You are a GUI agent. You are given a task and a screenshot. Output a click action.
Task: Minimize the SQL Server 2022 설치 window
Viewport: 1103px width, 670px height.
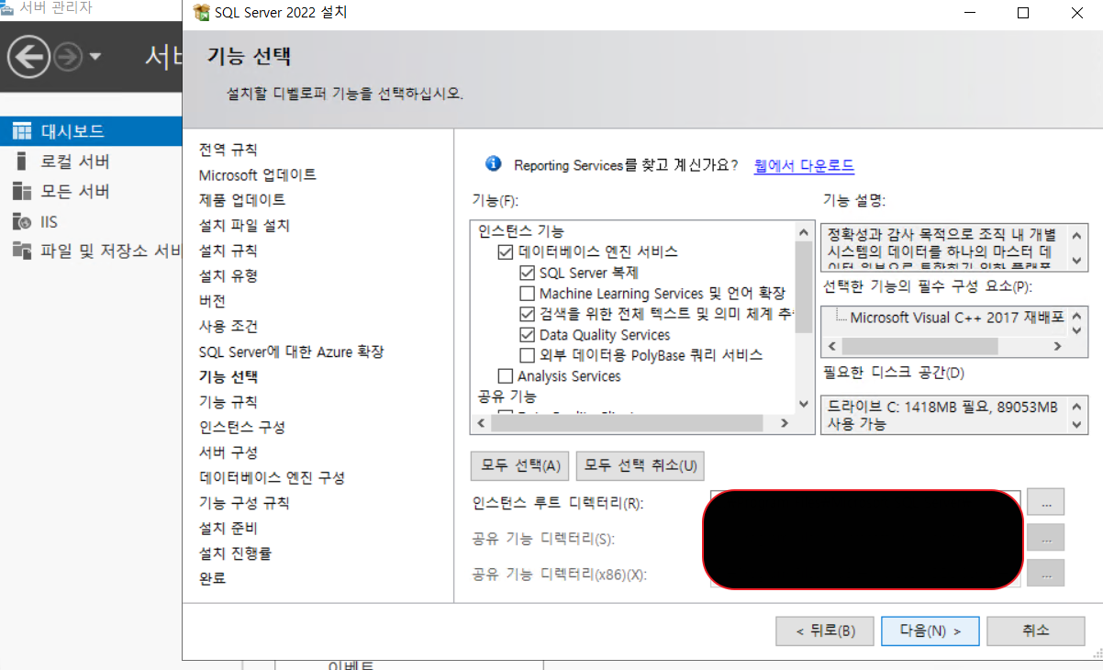pyautogui.click(x=972, y=13)
